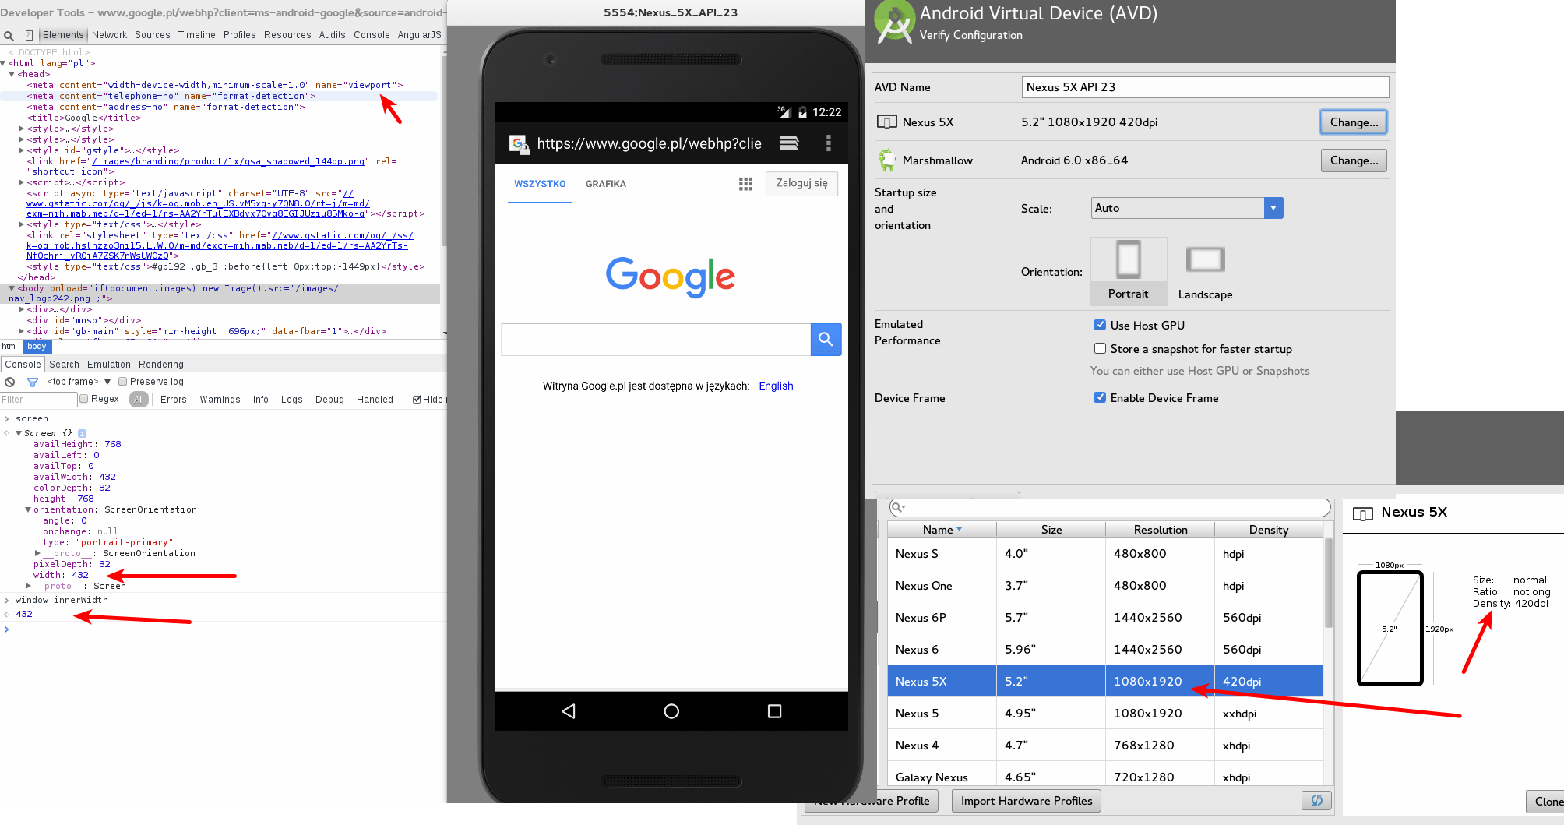Expand the style id="gstyle" node

click(21, 150)
